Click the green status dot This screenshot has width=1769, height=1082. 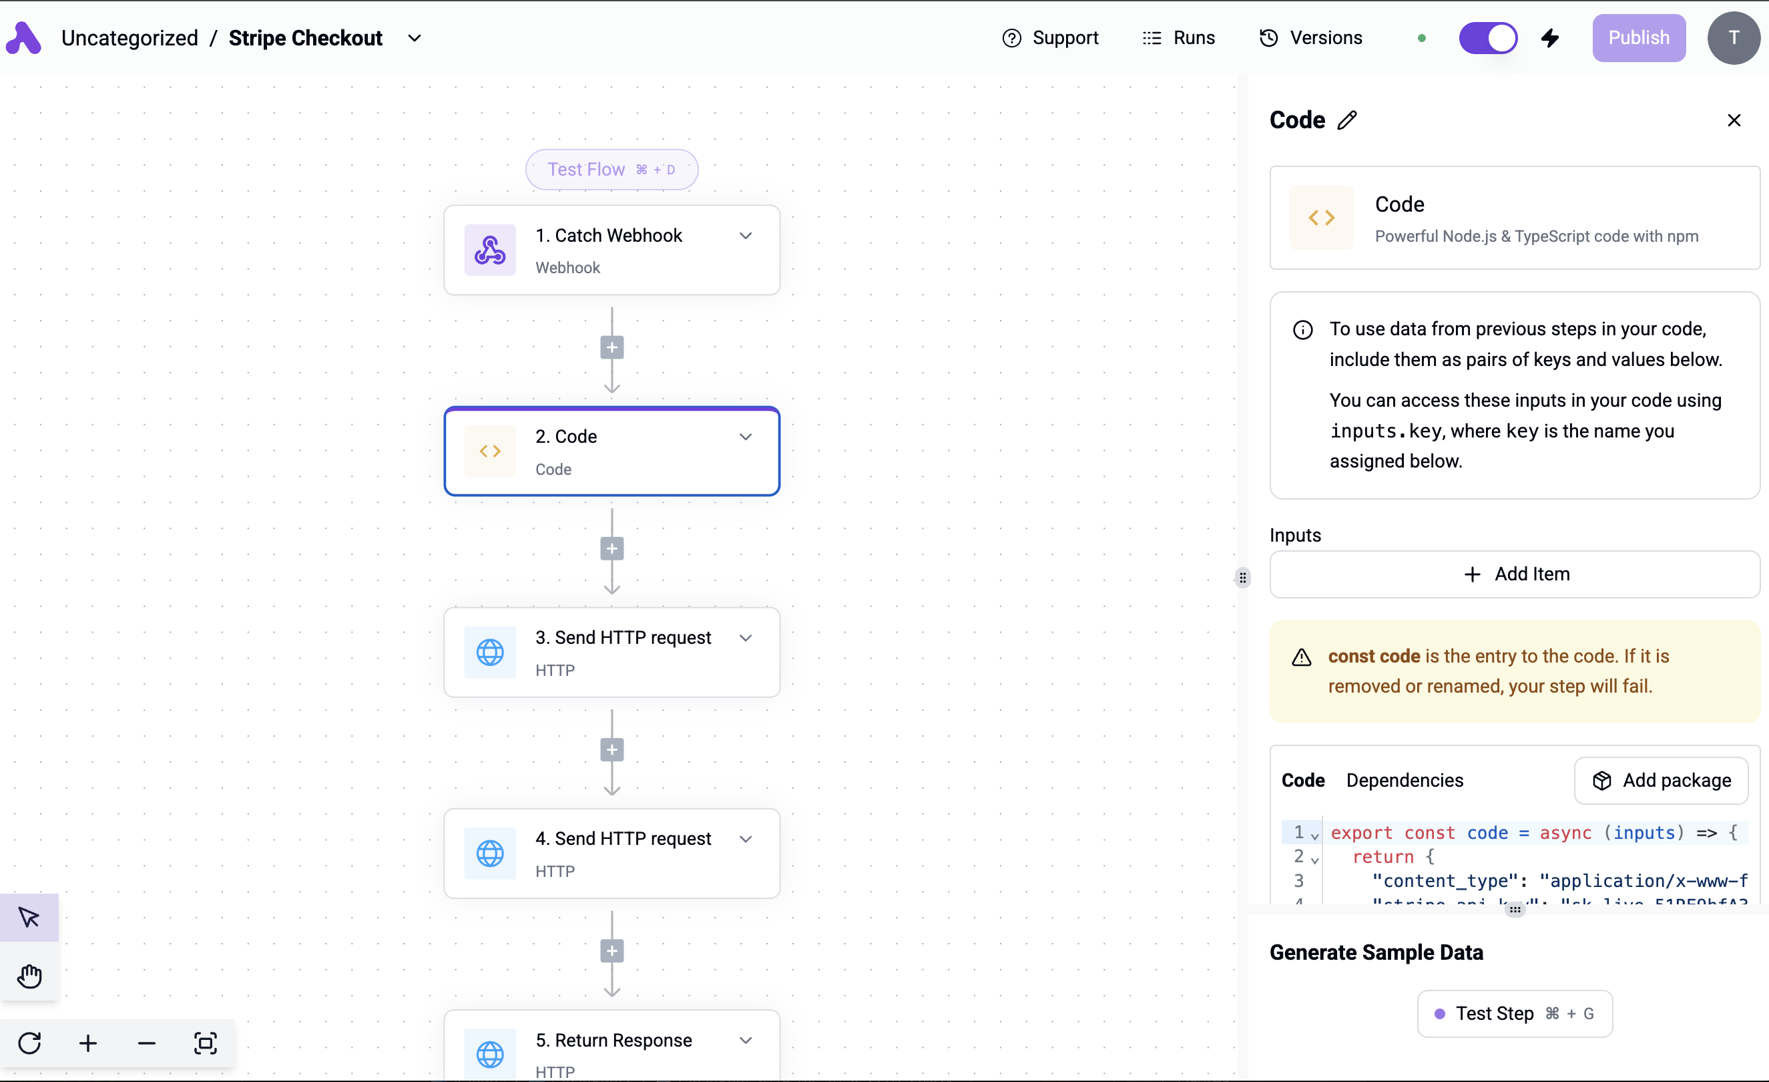[x=1421, y=38]
